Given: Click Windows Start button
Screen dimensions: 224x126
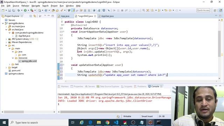Looking at the screenshot, I should 4,122.
